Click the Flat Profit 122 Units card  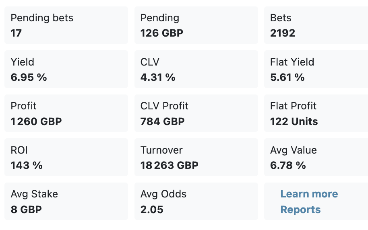click(316, 113)
